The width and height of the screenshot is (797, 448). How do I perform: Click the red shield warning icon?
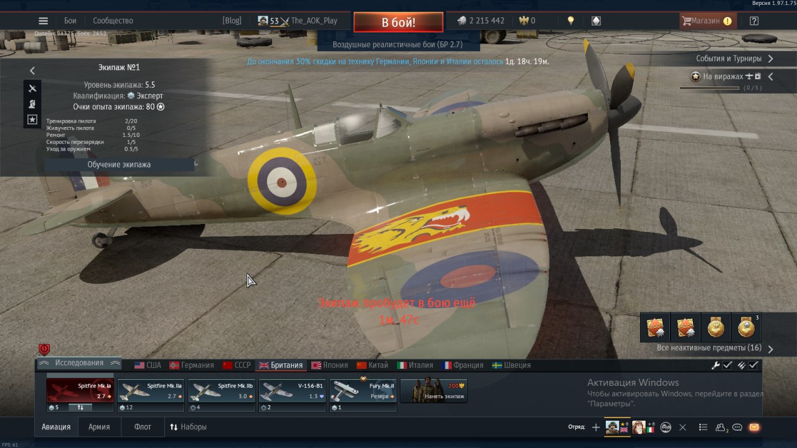pyautogui.click(x=44, y=349)
